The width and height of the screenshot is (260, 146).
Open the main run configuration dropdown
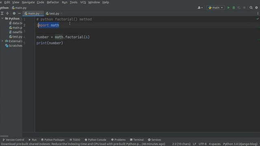pyautogui.click(x=216, y=8)
